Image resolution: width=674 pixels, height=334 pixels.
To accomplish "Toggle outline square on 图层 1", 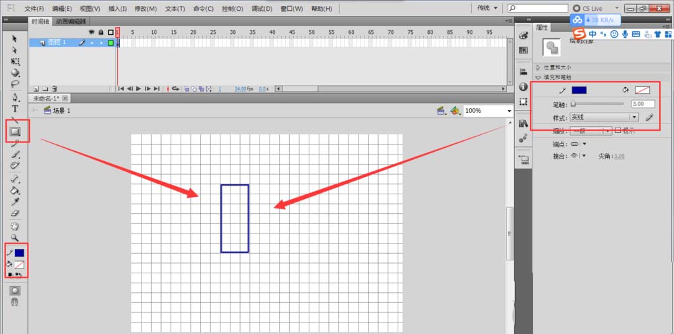I will pyautogui.click(x=111, y=43).
